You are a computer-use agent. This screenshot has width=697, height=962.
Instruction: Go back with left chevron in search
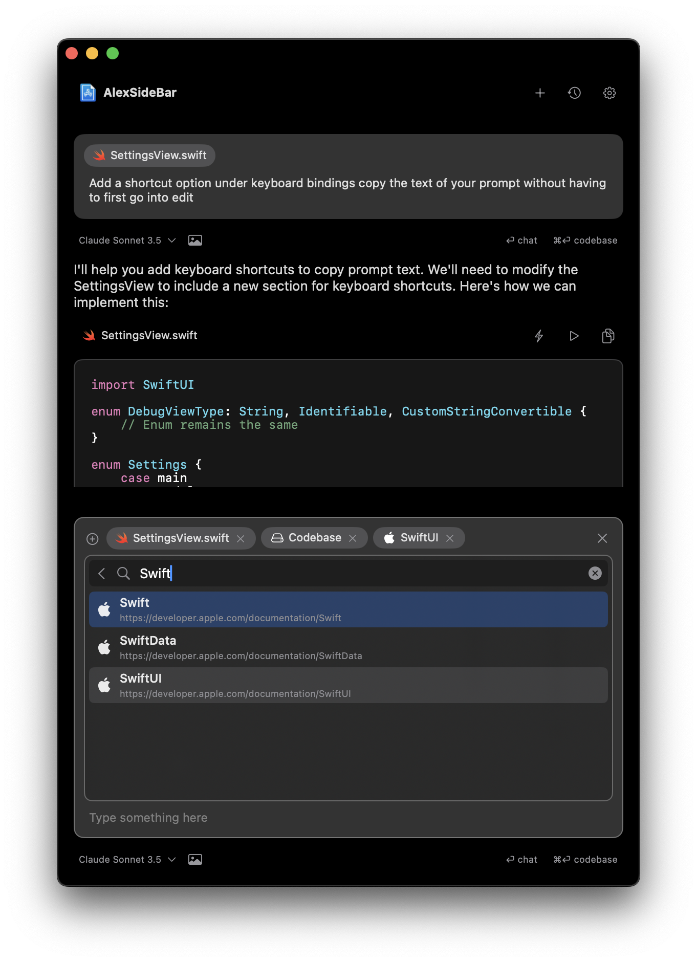click(102, 574)
